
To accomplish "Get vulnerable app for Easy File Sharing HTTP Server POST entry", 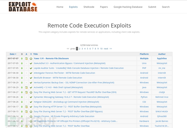I will pyautogui.click(x=26, y=107).
